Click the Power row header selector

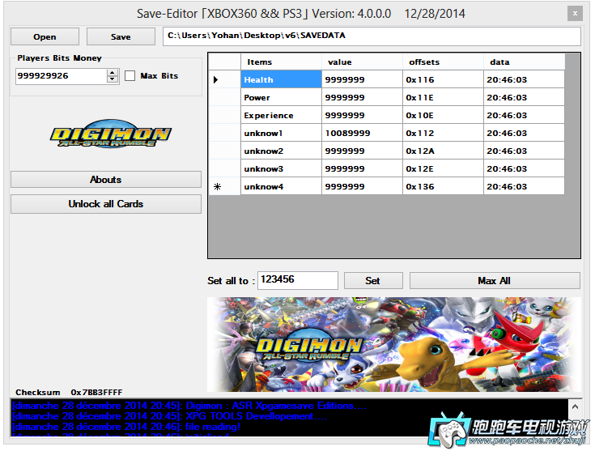click(x=225, y=97)
